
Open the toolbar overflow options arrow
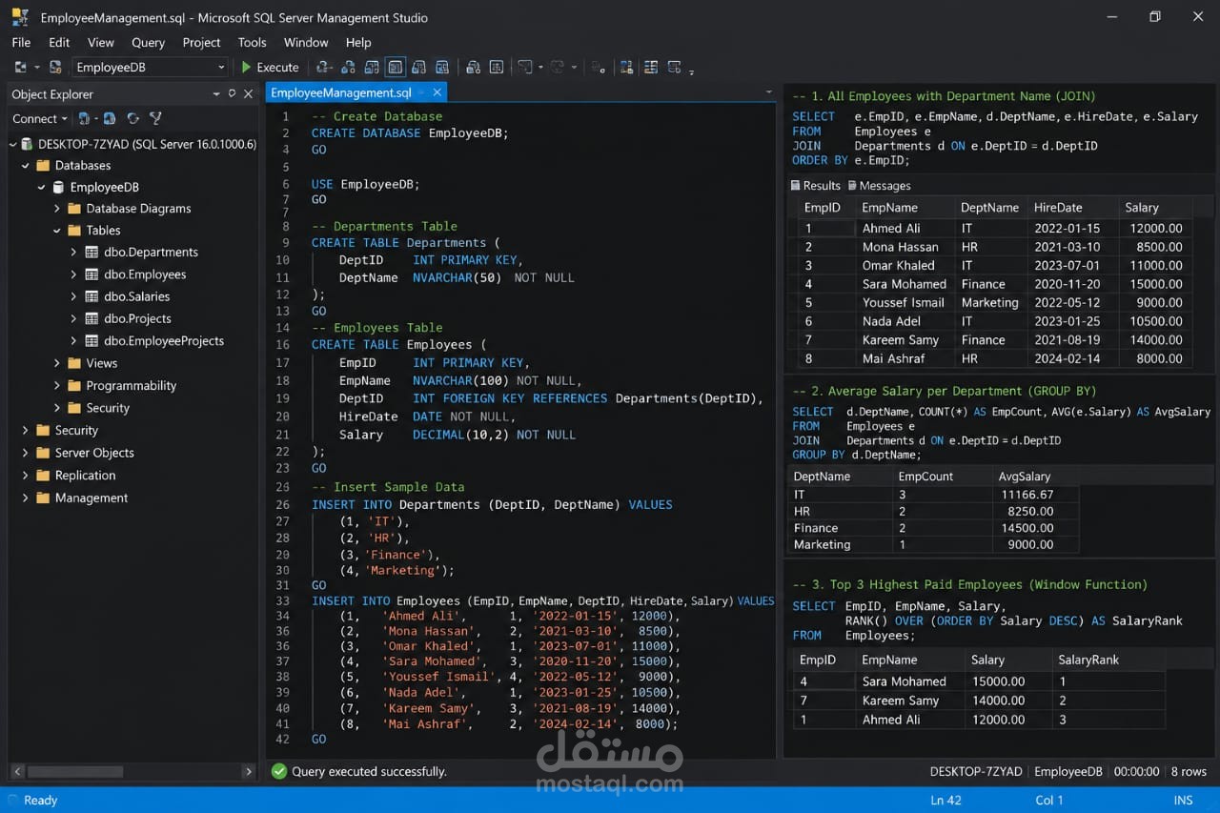click(x=691, y=71)
